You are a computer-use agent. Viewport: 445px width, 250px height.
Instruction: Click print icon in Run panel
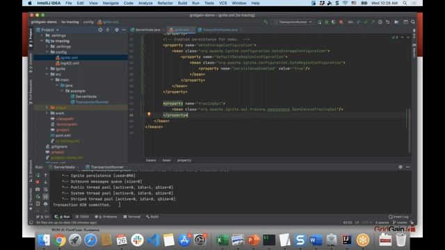coord(45,203)
